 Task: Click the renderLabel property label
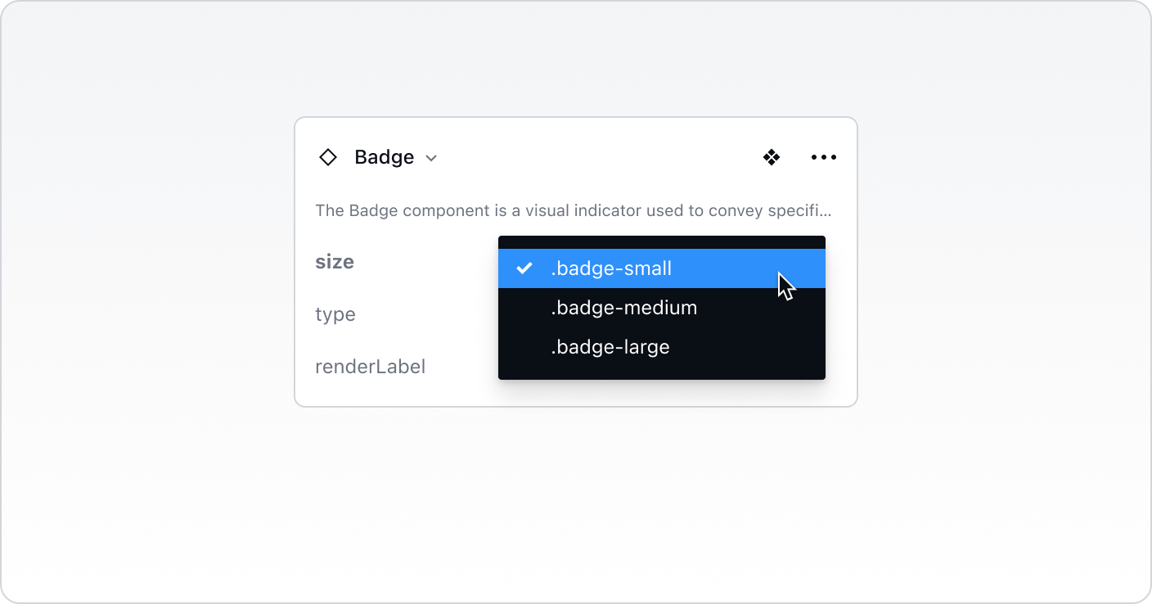[x=370, y=367]
